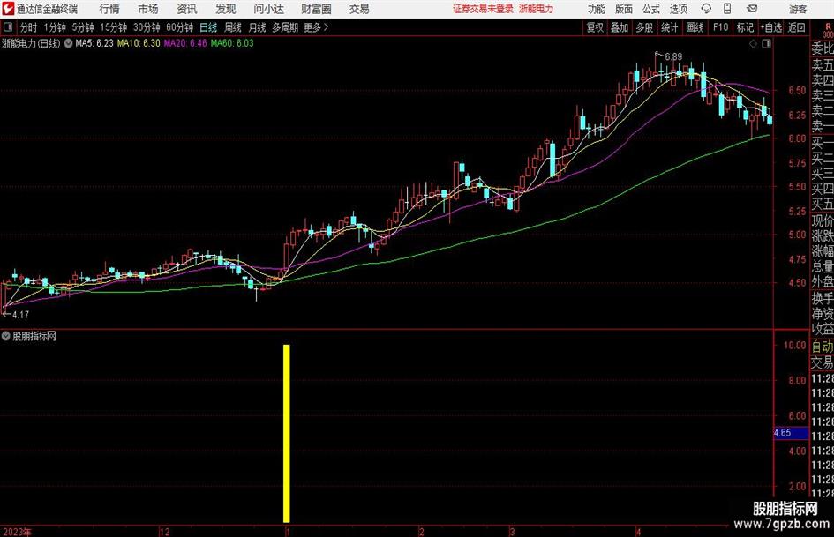Click the yellow signal bar in indicator pane
This screenshot has width=834, height=537.
(x=287, y=433)
